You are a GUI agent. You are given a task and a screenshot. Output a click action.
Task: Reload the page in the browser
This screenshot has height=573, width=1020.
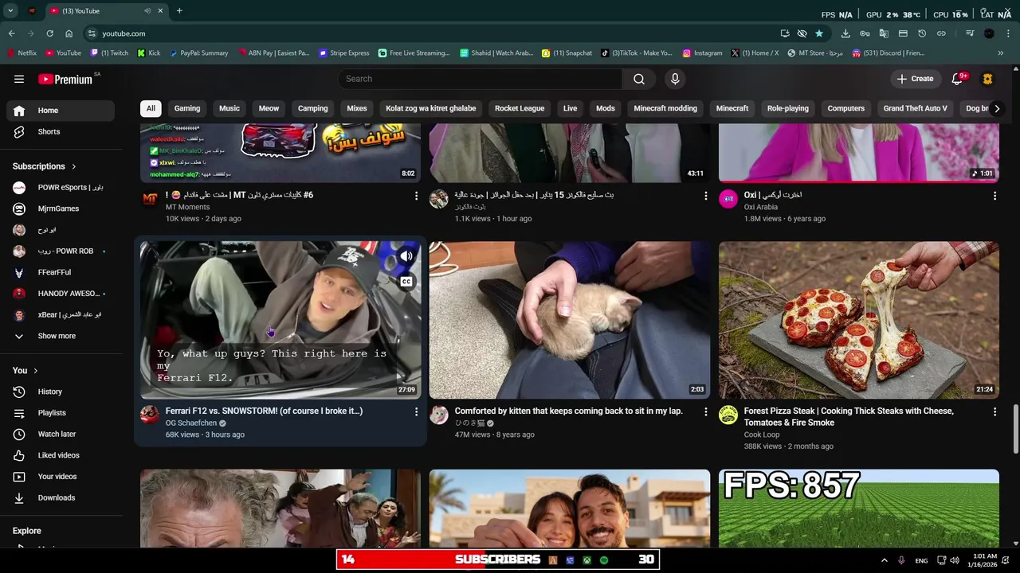point(49,33)
